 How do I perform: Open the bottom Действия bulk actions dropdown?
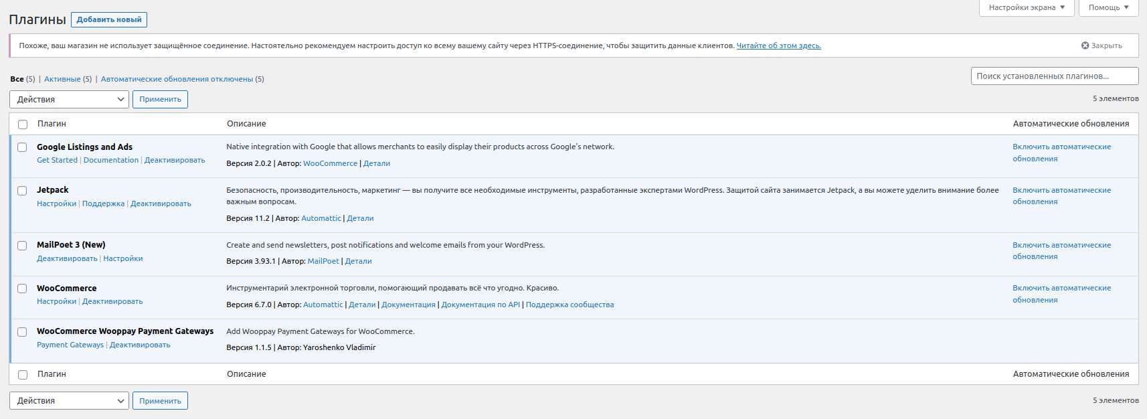69,401
